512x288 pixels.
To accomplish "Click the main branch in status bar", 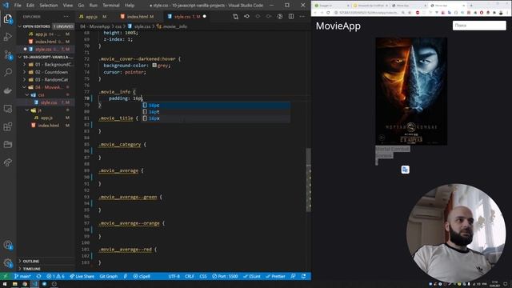I will pos(22,276).
